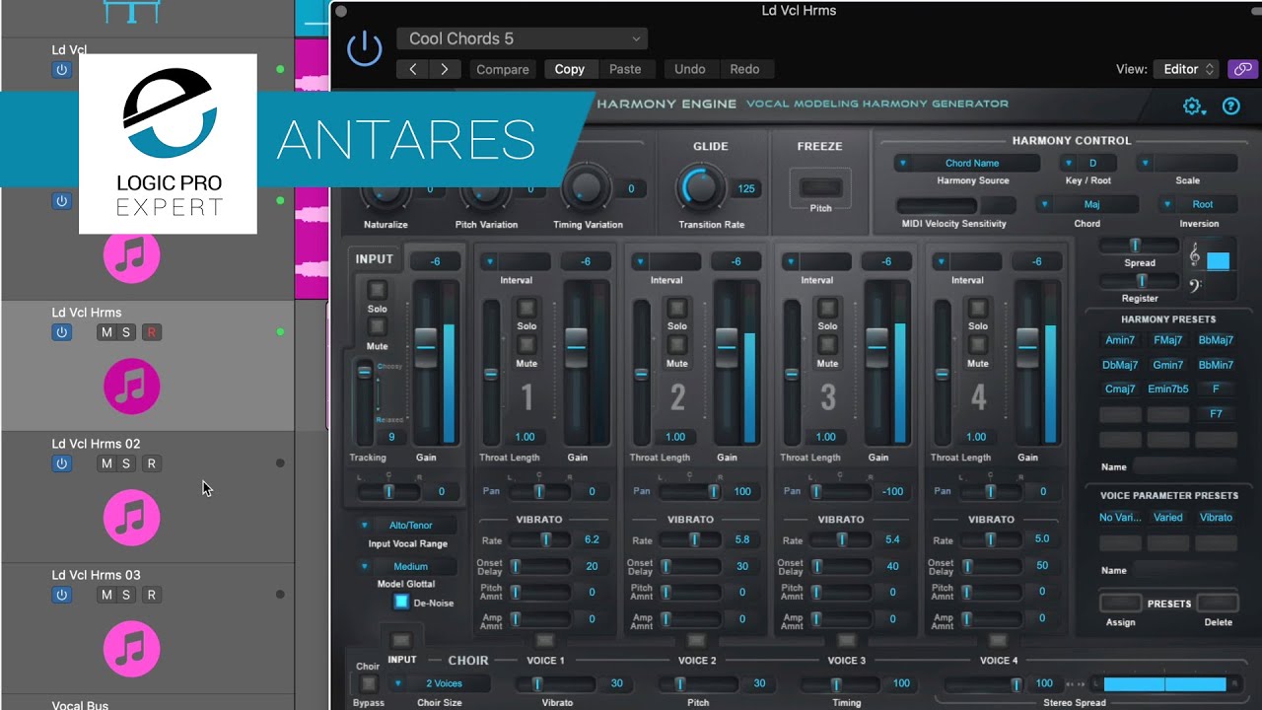Click the Stereo Spread display bar

click(x=1165, y=683)
